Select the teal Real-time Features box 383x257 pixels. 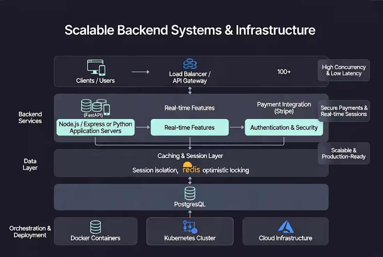(189, 127)
